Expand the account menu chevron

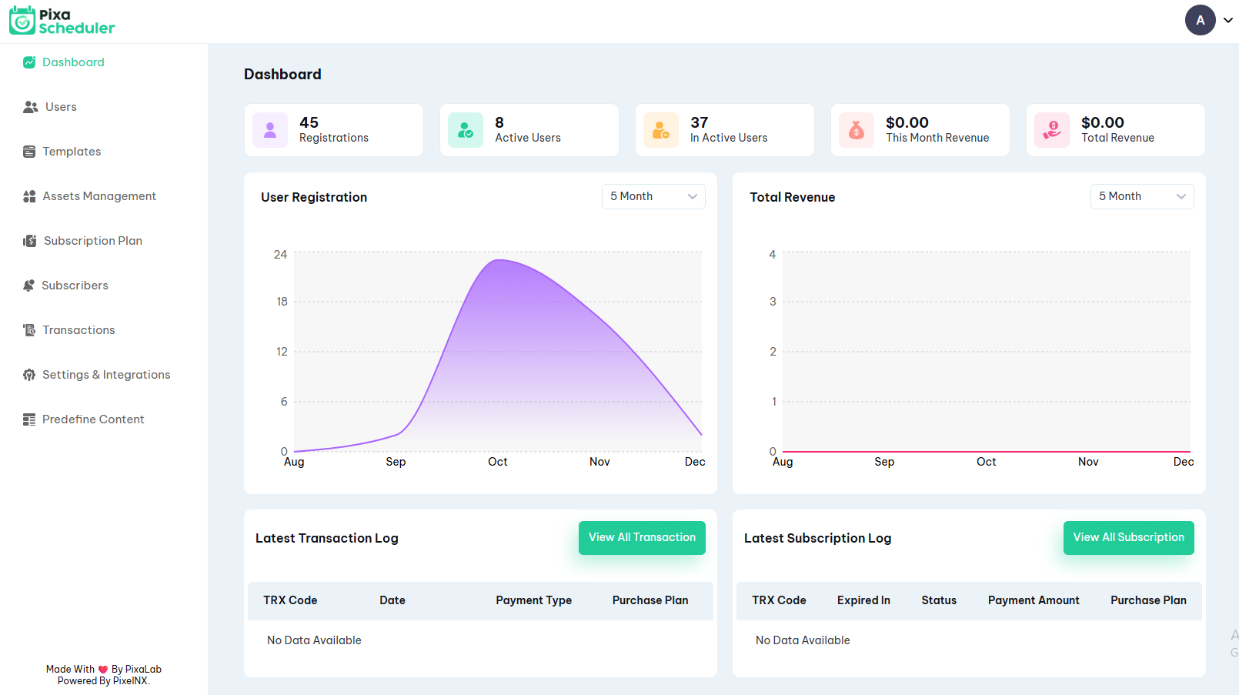1228,21
